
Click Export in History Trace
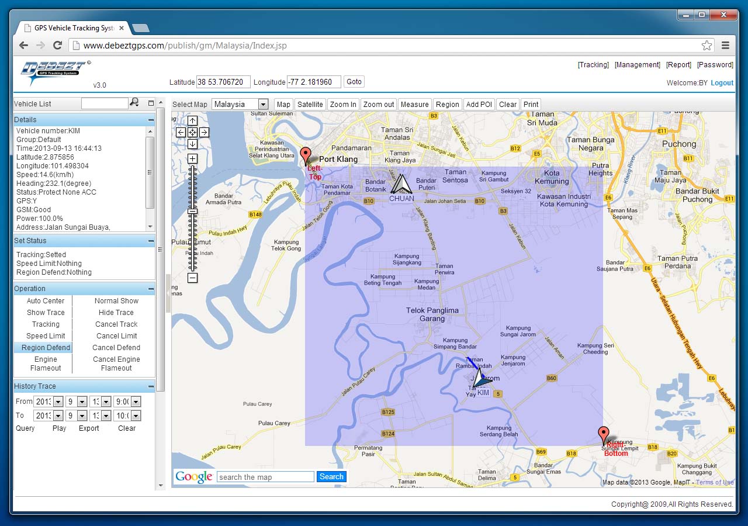(89, 428)
